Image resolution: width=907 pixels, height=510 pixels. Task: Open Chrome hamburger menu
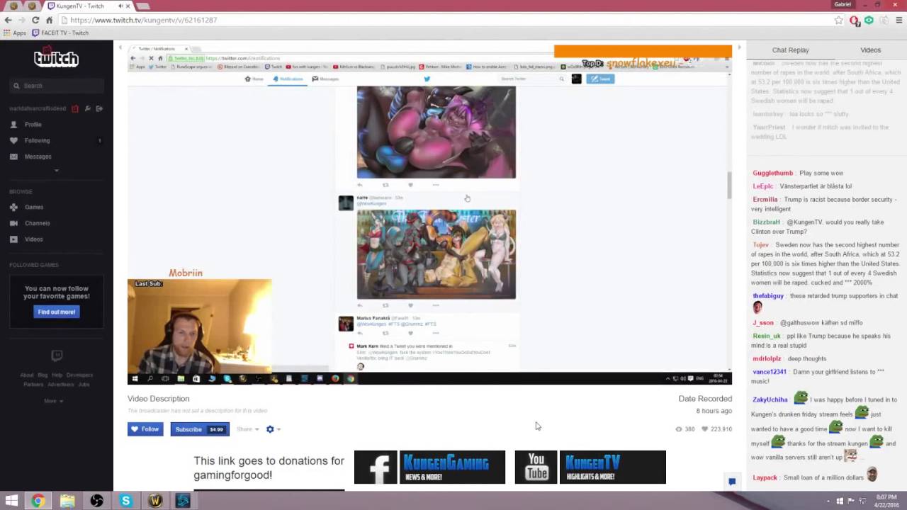click(899, 20)
